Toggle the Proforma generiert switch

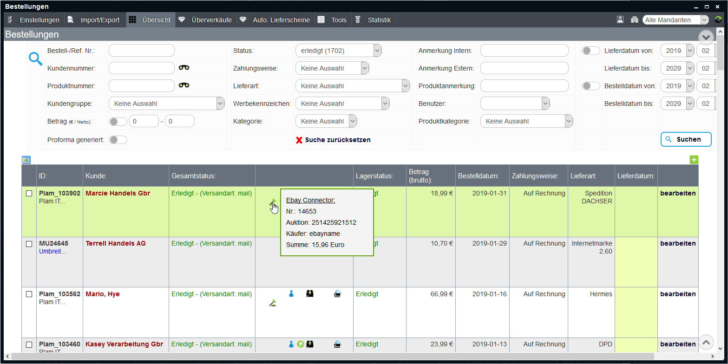[x=118, y=140]
